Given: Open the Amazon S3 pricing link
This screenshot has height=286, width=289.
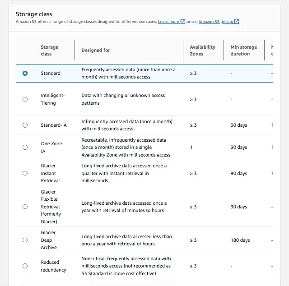Looking at the screenshot, I should point(216,22).
